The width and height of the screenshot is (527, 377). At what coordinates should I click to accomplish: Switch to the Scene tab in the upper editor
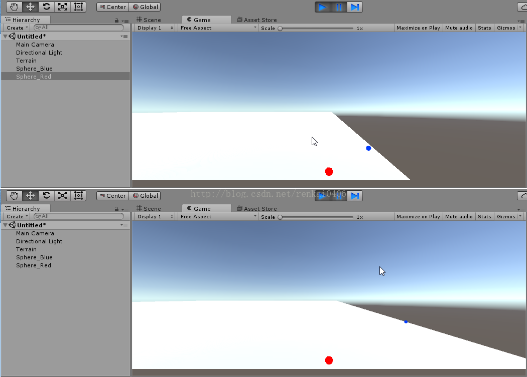pyautogui.click(x=149, y=20)
